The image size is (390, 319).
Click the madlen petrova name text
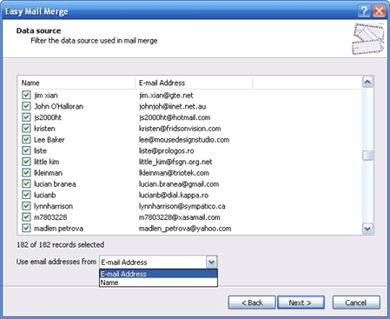(58, 229)
